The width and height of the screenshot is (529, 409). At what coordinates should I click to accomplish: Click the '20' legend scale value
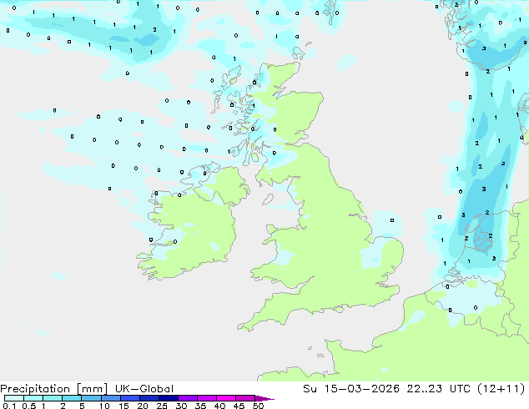143,406
